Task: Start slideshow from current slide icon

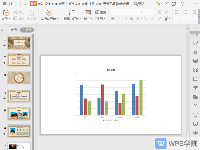Action: click(x=49, y=13)
